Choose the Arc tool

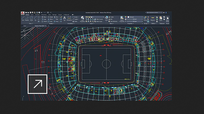(x=35, y=19)
